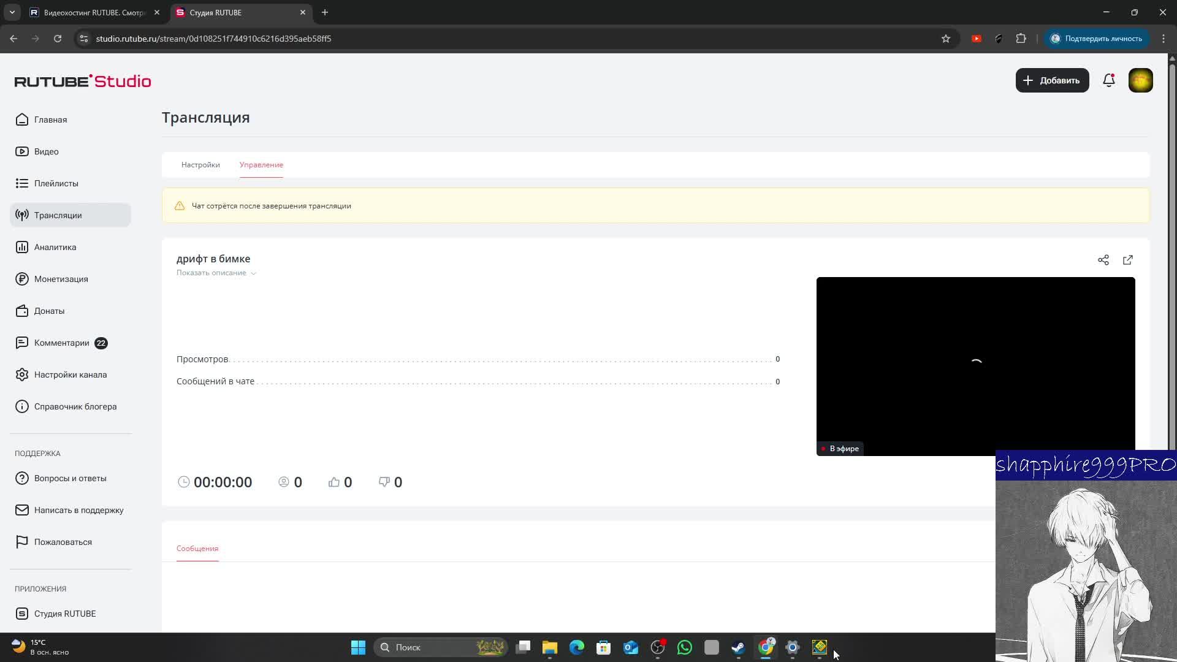
Task: Open Комментарии with 22 badge
Action: click(x=70, y=343)
